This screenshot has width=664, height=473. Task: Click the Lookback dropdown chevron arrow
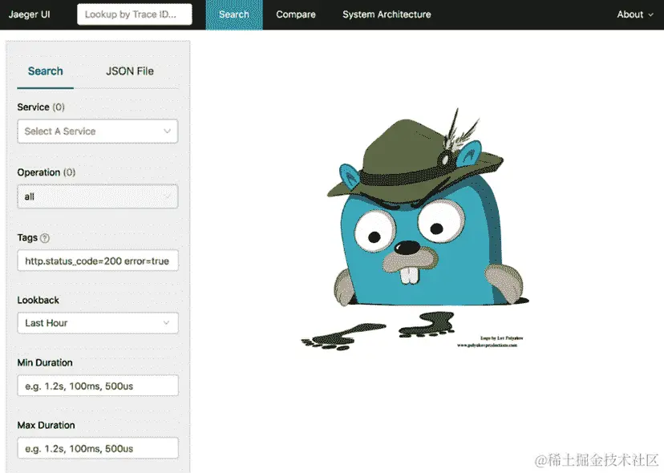tap(167, 322)
